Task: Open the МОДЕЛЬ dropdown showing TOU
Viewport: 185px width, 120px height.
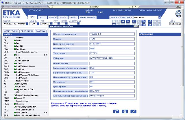Action: tap(38, 24)
